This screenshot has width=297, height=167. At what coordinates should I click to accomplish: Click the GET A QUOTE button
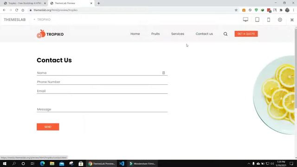pos(246,34)
